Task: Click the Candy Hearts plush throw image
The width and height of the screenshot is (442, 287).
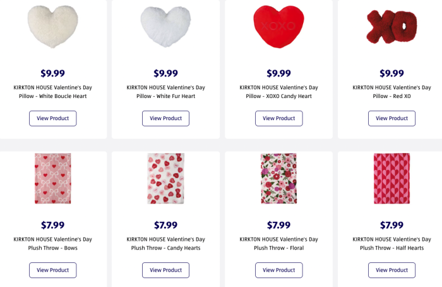Action: point(165,178)
